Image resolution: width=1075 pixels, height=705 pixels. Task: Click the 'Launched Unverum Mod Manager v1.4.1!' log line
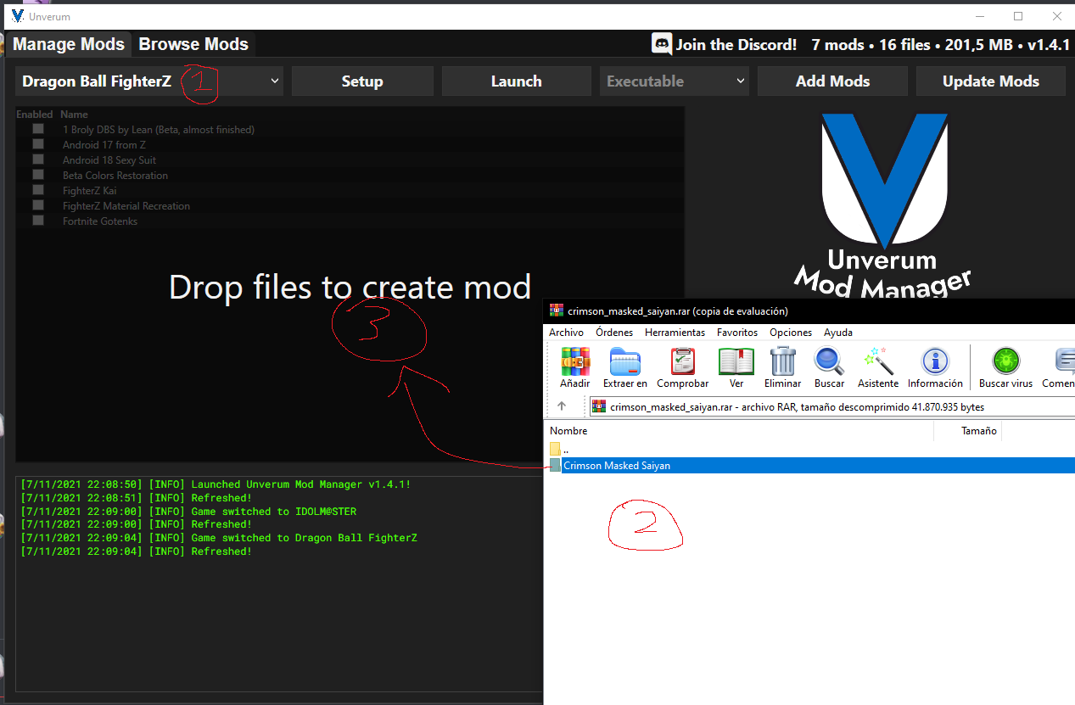click(216, 484)
